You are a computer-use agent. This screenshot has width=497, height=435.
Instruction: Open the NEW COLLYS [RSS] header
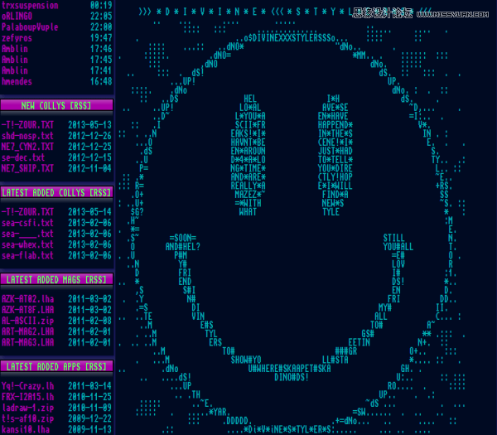[x=56, y=105]
